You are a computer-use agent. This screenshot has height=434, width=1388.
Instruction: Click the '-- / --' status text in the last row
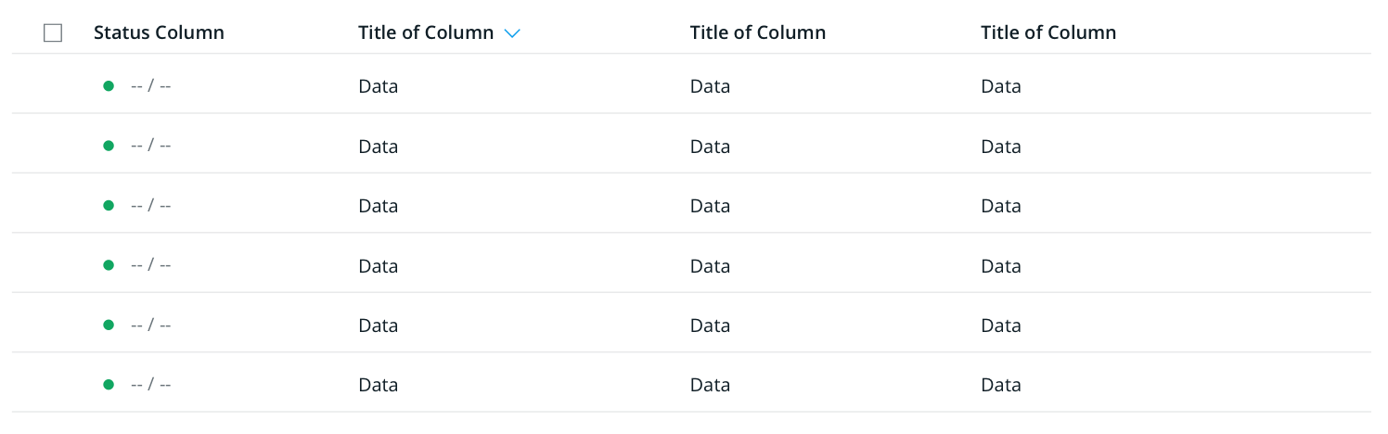151,384
